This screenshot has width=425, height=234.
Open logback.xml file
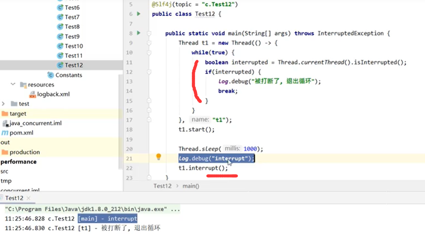coord(53,94)
